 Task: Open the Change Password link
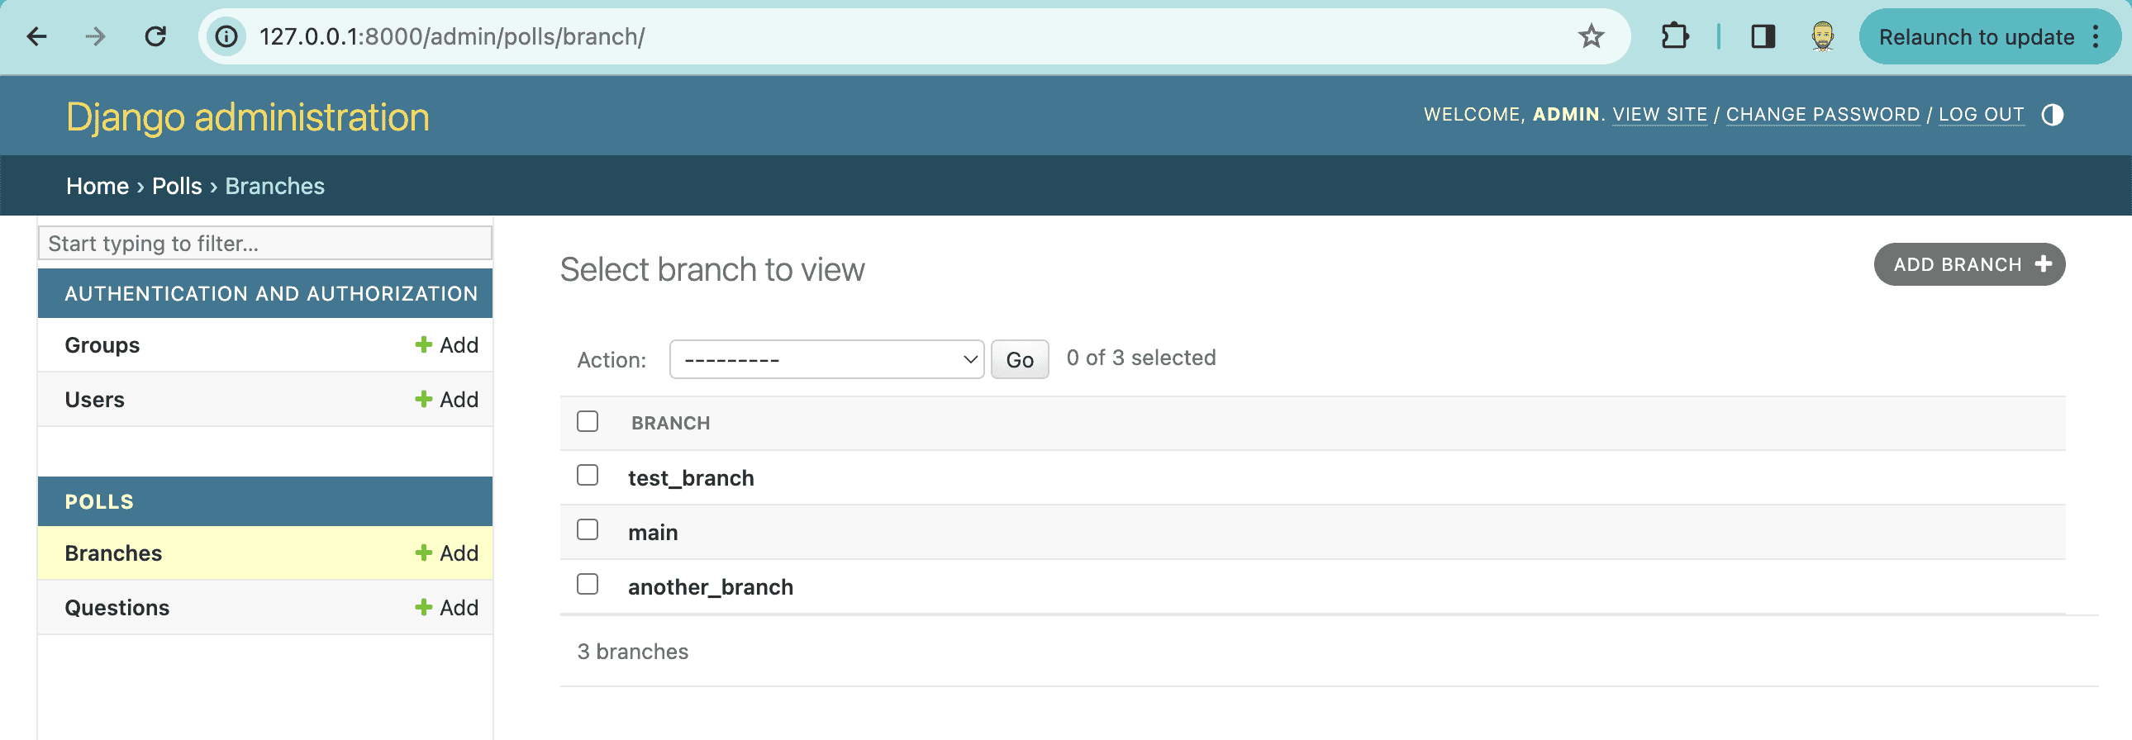pyautogui.click(x=1822, y=115)
